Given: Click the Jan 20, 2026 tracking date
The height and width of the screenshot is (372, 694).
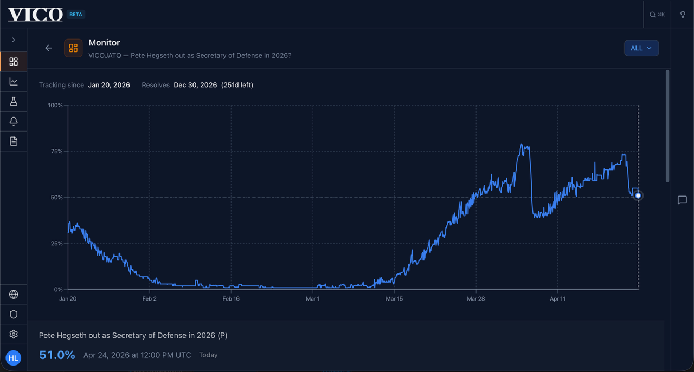Looking at the screenshot, I should 109,85.
